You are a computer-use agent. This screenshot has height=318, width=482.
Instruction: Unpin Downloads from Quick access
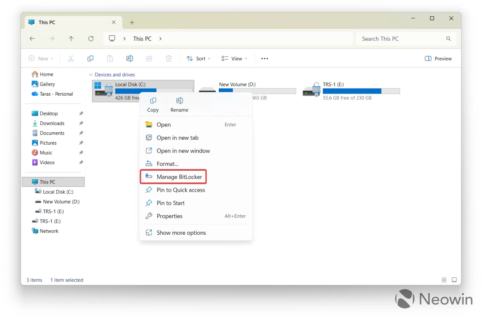coord(81,123)
